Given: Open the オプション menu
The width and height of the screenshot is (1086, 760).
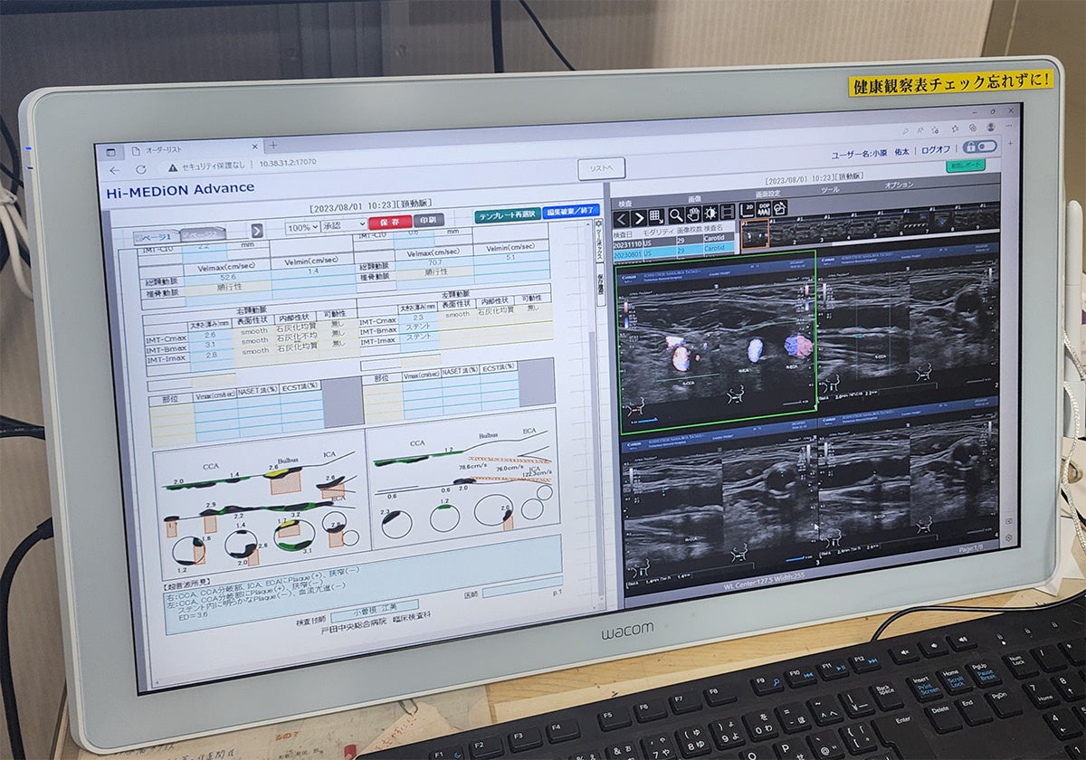Looking at the screenshot, I should point(899,185).
